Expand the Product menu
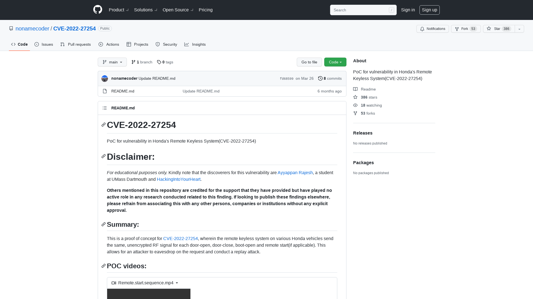Image resolution: width=533 pixels, height=299 pixels. (x=119, y=10)
